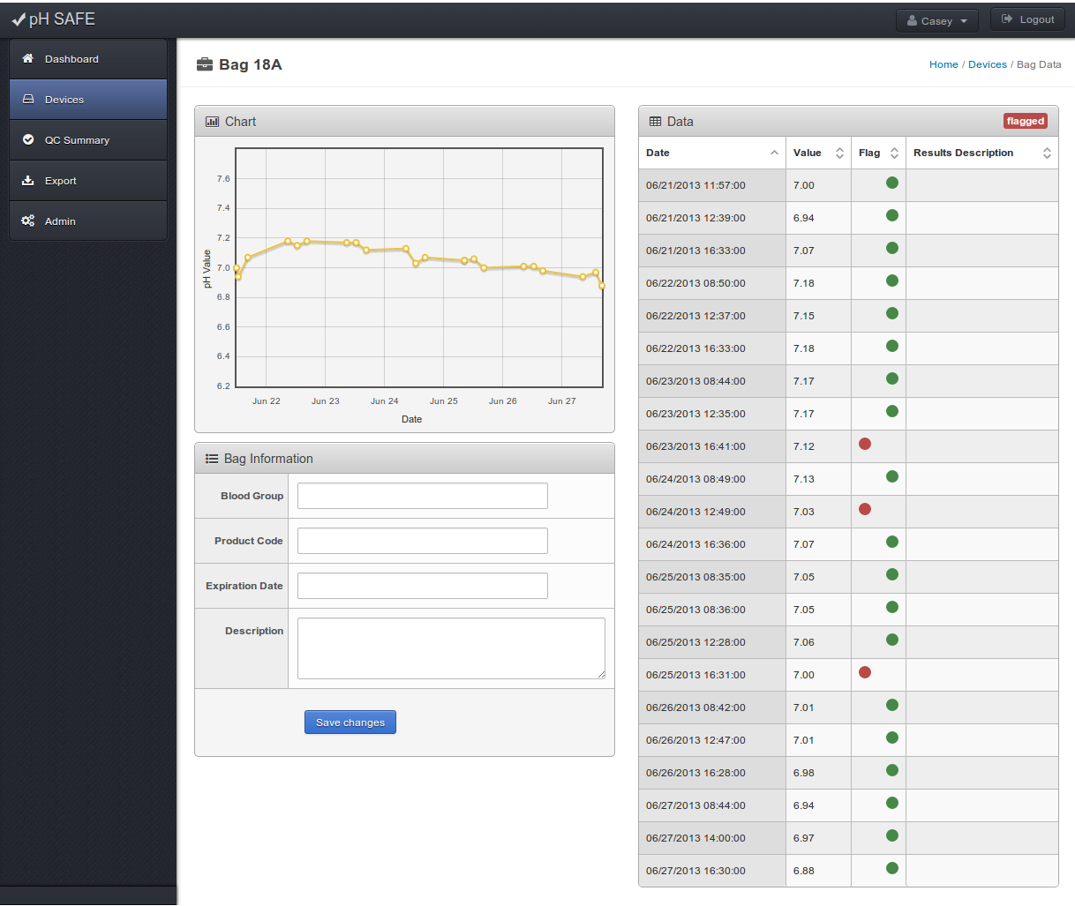Click green flag dot for 06/27/2013 08:44:00
The width and height of the screenshot is (1075, 906).
pyautogui.click(x=892, y=803)
